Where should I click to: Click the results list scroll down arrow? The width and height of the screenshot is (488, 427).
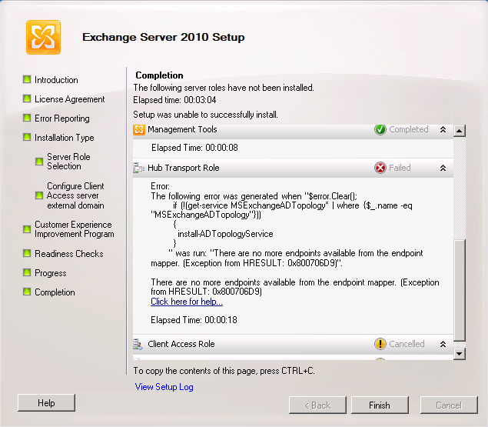[460, 354]
